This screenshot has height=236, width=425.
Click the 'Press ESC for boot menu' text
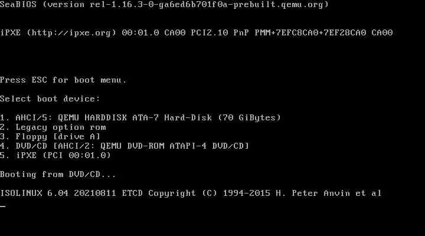pyautogui.click(x=63, y=80)
